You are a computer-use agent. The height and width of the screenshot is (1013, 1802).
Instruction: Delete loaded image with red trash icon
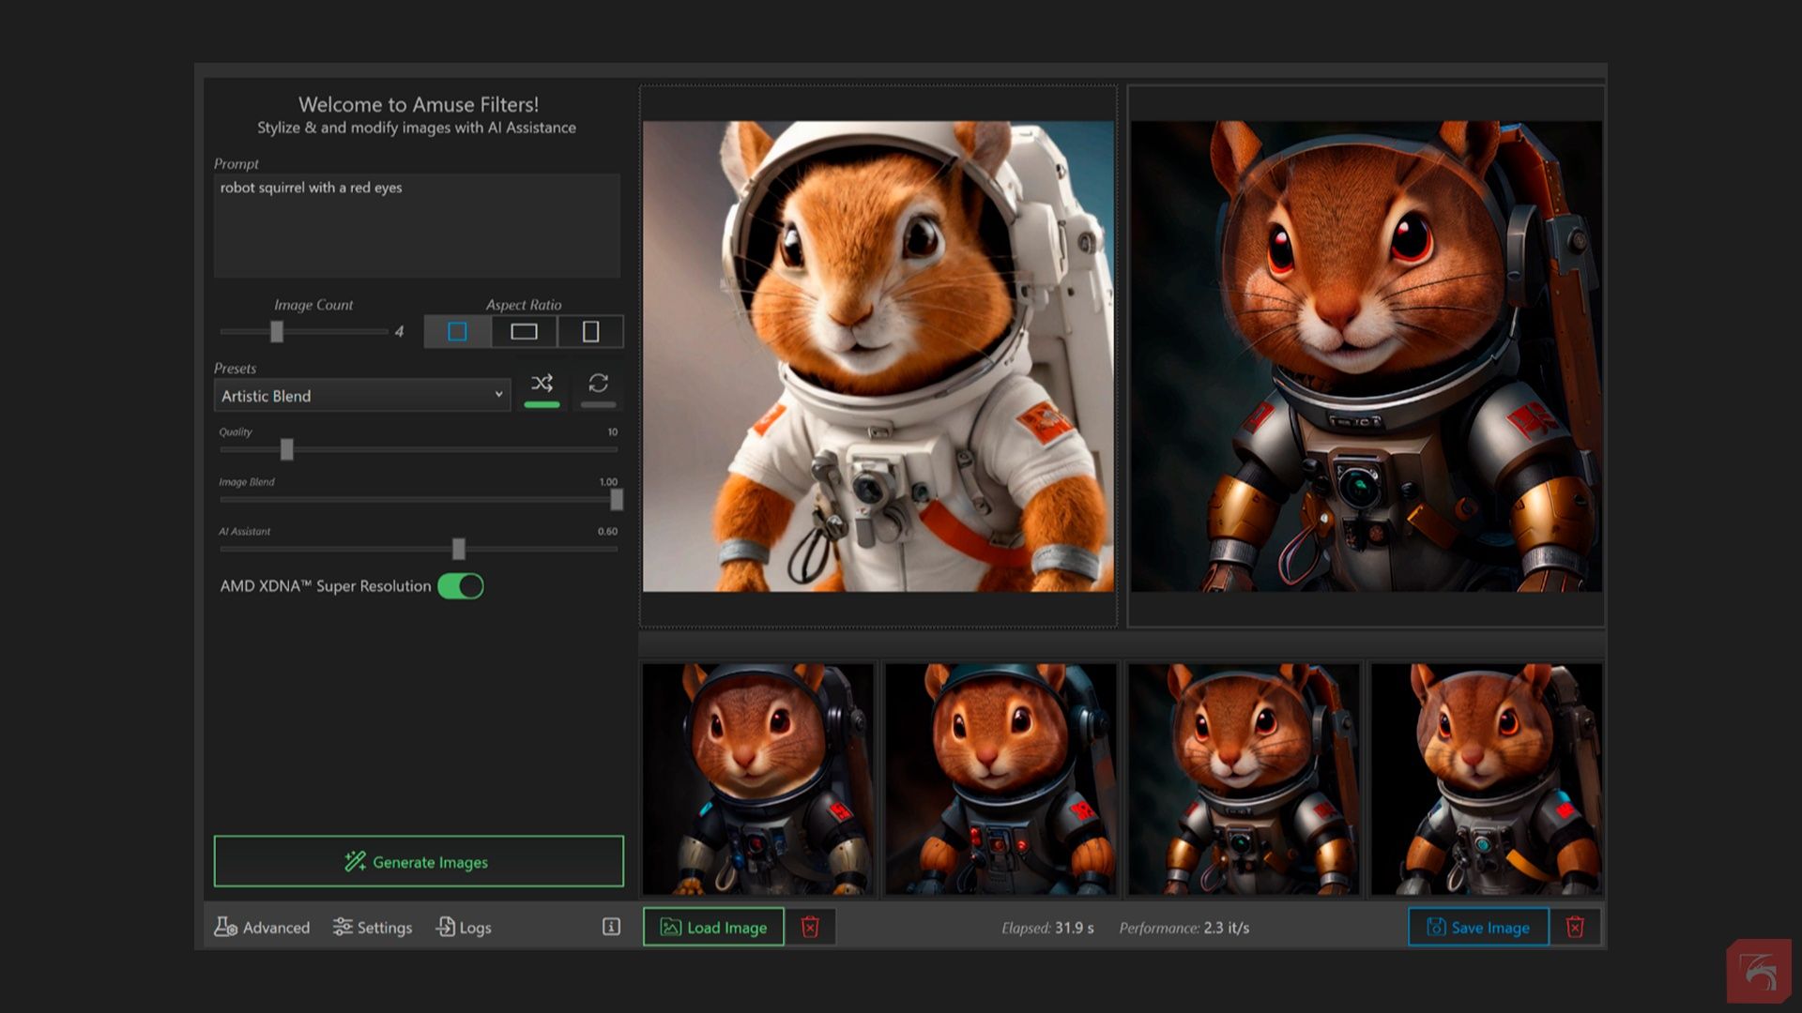click(x=810, y=927)
